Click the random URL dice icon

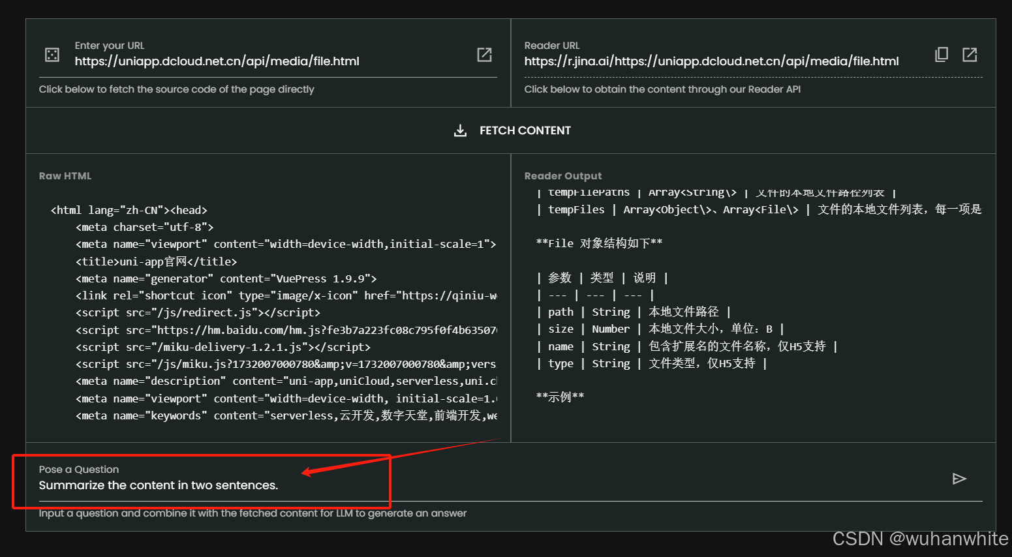52,55
